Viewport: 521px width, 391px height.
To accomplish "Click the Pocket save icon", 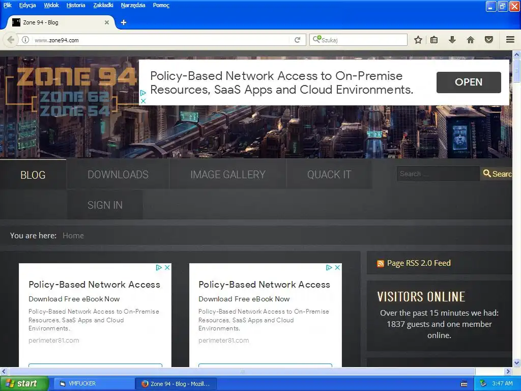I will click(489, 40).
